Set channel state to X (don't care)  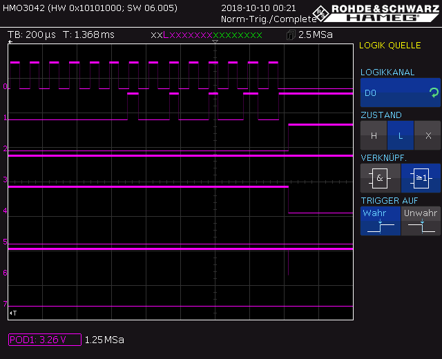[427, 135]
